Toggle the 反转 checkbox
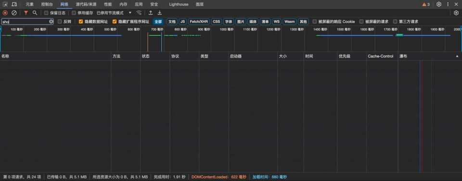Image resolution: width=462 pixels, height=181 pixels. tap(60, 22)
